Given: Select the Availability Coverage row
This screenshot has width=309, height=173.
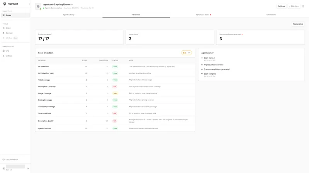Looking at the screenshot, I should pyautogui.click(x=115, y=107).
